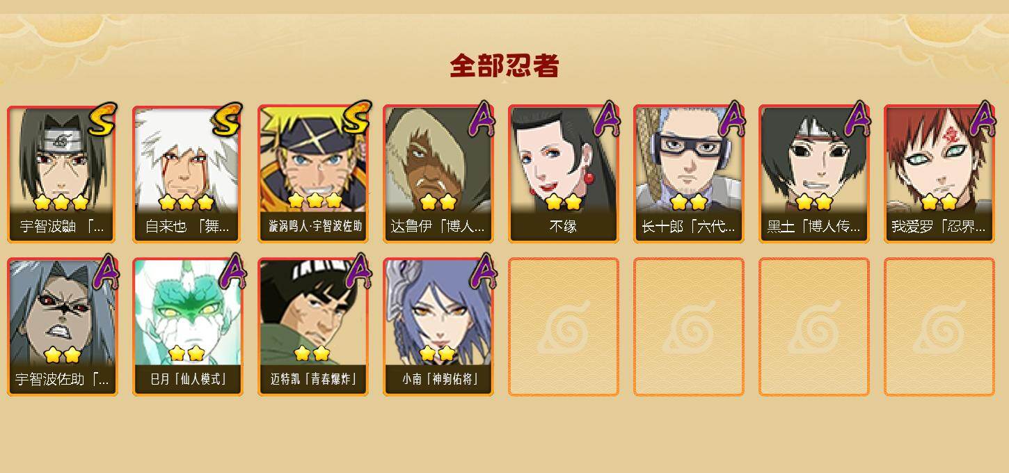The image size is (1009, 473).
Task: Select the 巳月「仙人模式」 ninja card
Action: pyautogui.click(x=188, y=327)
